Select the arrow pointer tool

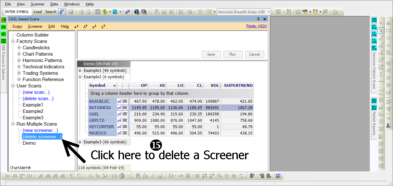pyautogui.click(x=381, y=31)
